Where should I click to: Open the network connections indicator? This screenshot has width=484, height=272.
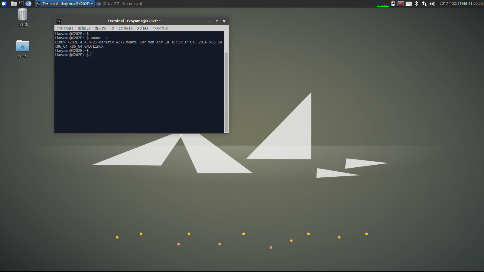pyautogui.click(x=424, y=4)
